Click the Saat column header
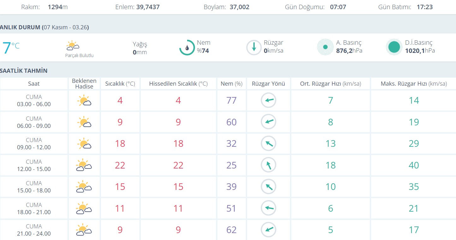 (x=34, y=84)
